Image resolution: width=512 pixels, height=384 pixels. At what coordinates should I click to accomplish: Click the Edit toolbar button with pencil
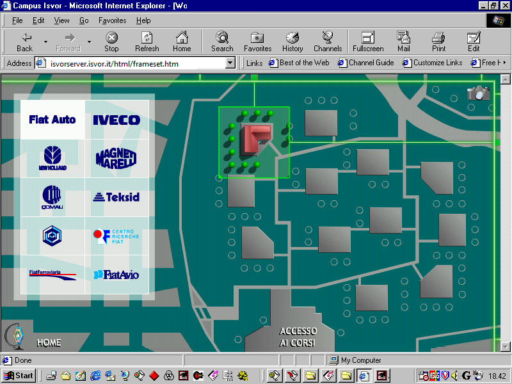pyautogui.click(x=474, y=42)
